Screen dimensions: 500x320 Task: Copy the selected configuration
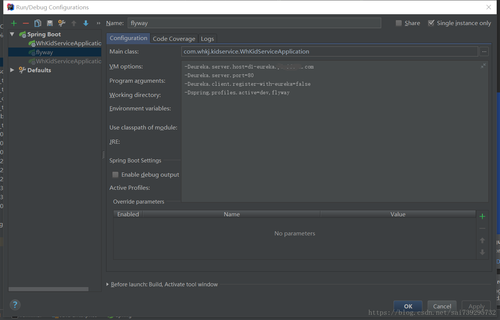[x=38, y=23]
